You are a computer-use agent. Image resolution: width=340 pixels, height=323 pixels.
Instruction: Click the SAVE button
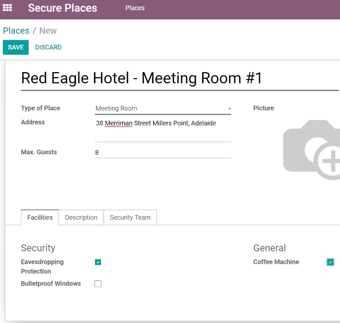click(x=16, y=47)
